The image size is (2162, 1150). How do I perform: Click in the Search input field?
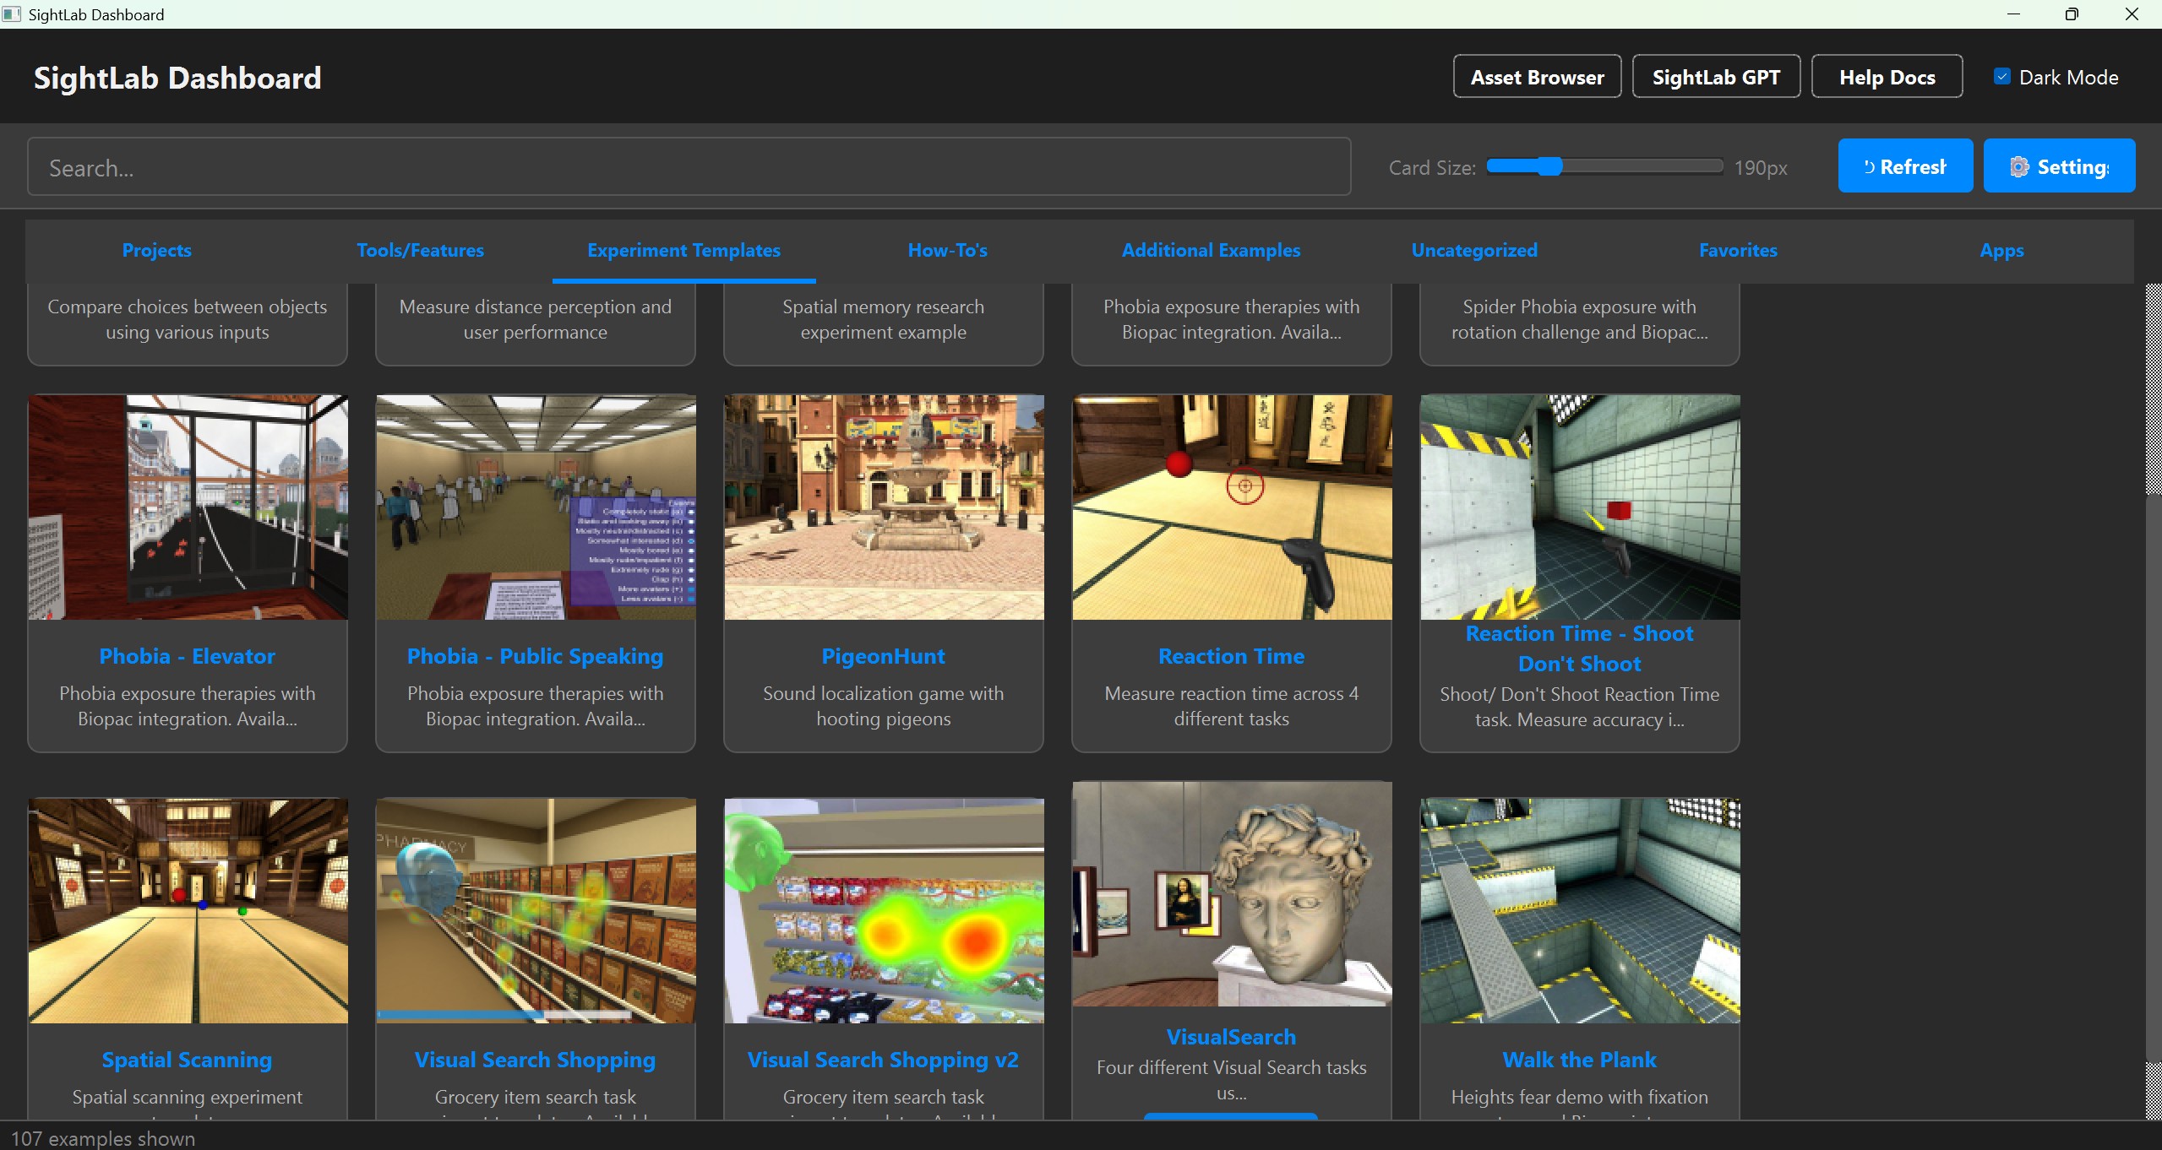tap(689, 167)
